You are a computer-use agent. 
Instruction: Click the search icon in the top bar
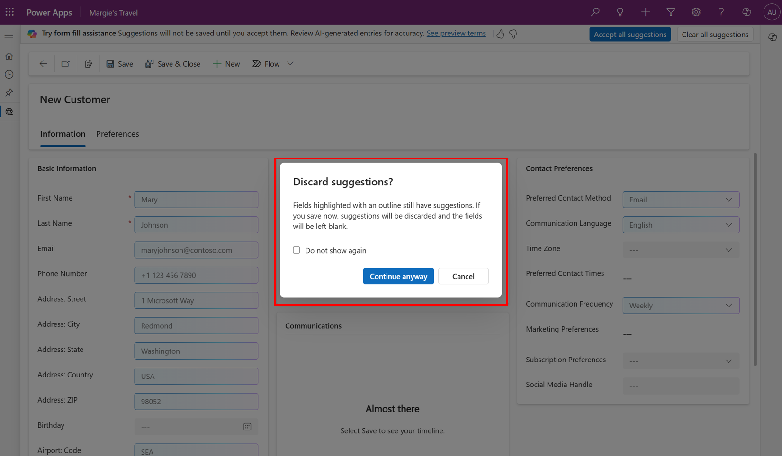(595, 12)
